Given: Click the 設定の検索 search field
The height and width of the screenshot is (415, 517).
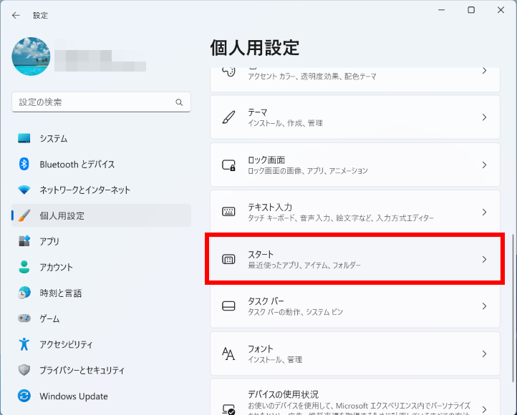Looking at the screenshot, I should tap(101, 102).
